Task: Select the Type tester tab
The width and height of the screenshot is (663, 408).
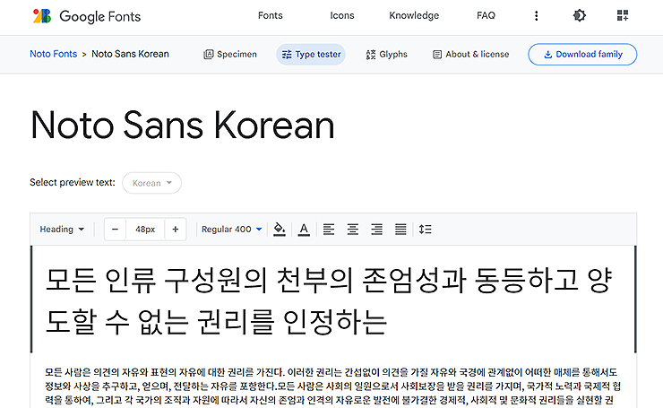Action: click(x=311, y=54)
